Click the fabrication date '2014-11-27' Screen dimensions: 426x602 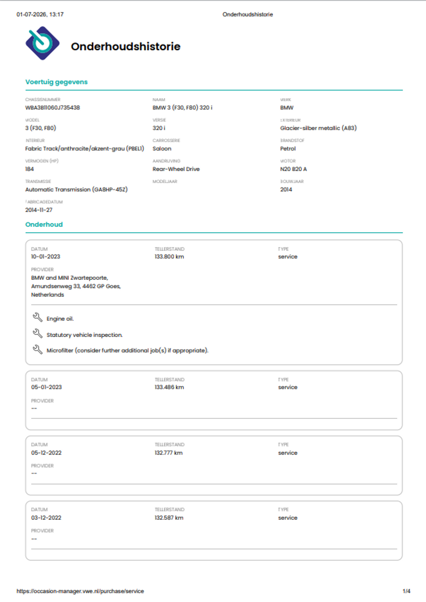[x=39, y=210]
